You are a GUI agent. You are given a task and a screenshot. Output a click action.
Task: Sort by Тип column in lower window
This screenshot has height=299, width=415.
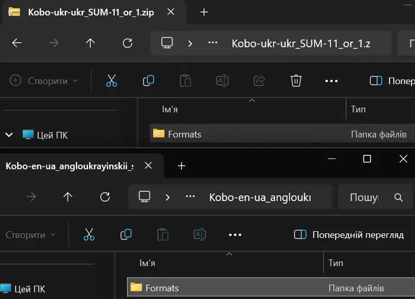point(336,263)
